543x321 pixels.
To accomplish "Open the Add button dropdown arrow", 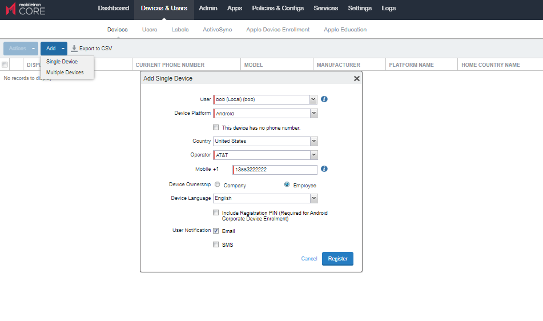I will [x=63, y=49].
